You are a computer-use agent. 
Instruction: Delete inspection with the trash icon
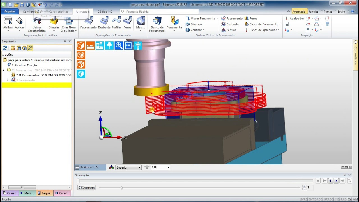coord(327,24)
